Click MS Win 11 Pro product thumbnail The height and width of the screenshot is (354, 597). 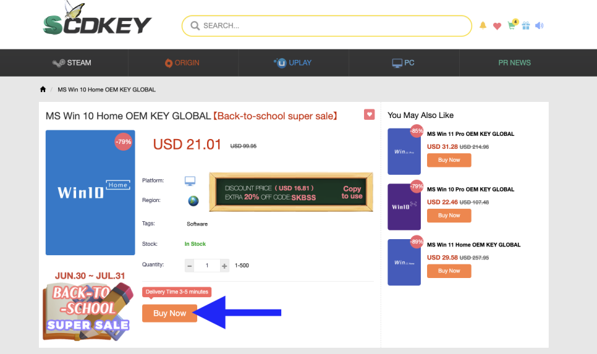pyautogui.click(x=404, y=151)
